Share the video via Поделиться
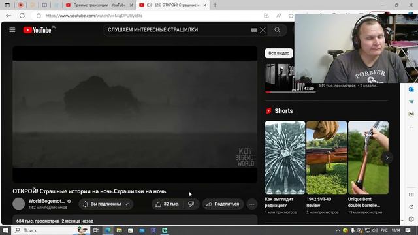Screen dimensions: 418x235 tap(223, 204)
